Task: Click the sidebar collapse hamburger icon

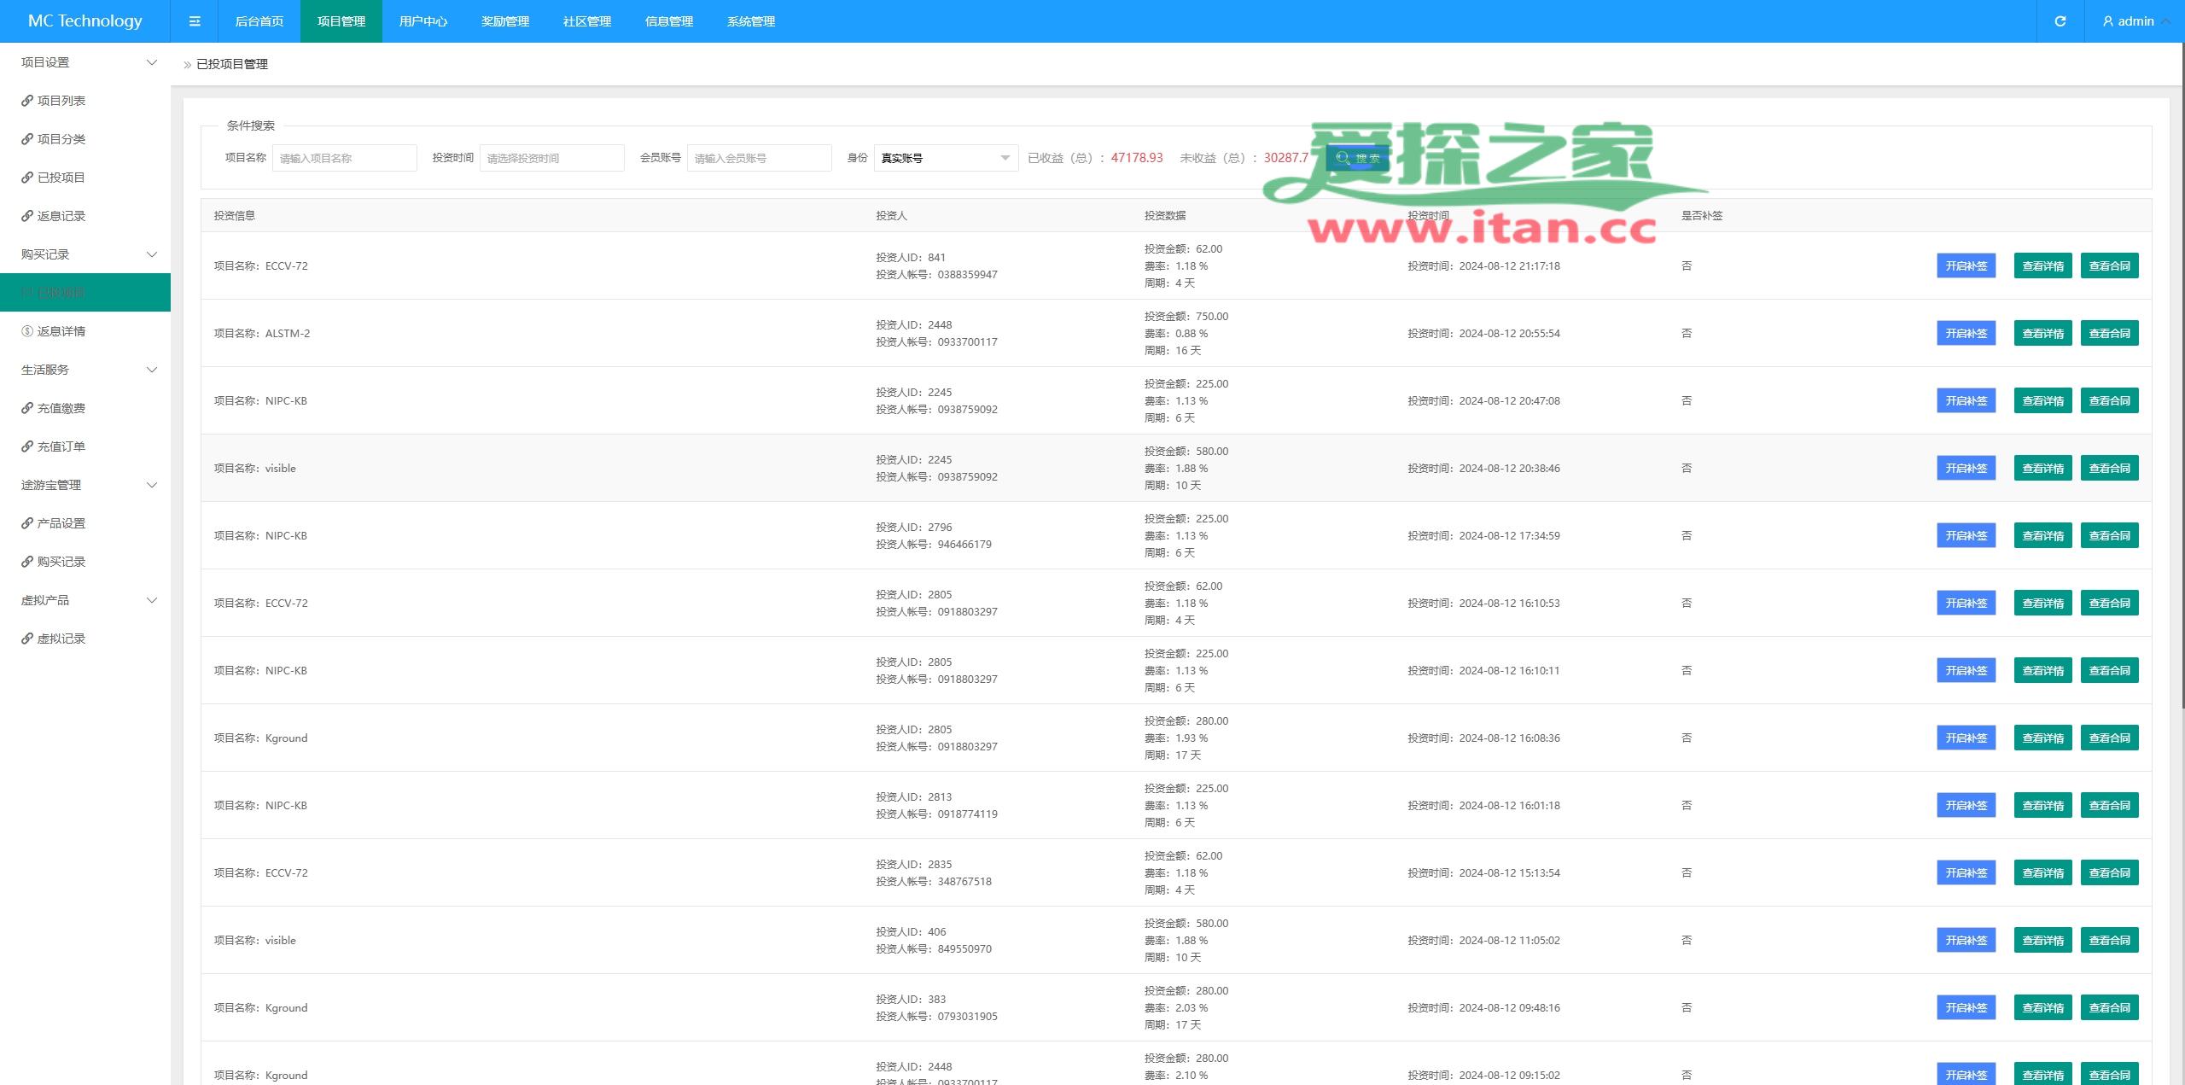Action: (195, 21)
